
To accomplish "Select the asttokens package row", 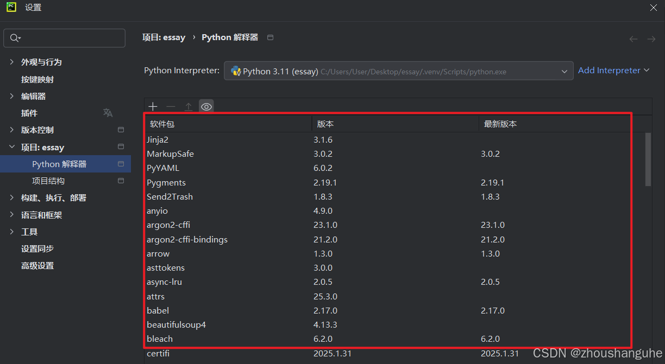I will point(394,267).
